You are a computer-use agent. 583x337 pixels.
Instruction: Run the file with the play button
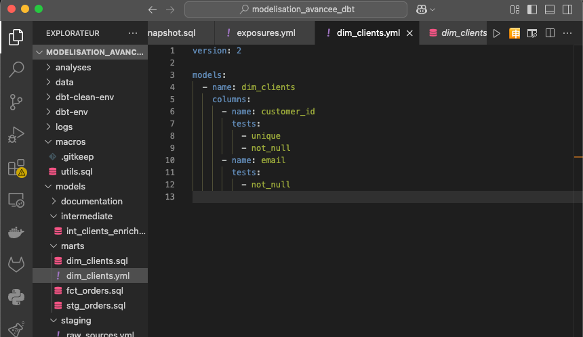point(497,33)
